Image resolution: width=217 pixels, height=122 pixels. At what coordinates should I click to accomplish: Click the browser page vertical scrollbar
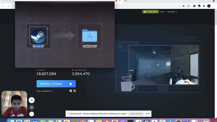point(216,17)
